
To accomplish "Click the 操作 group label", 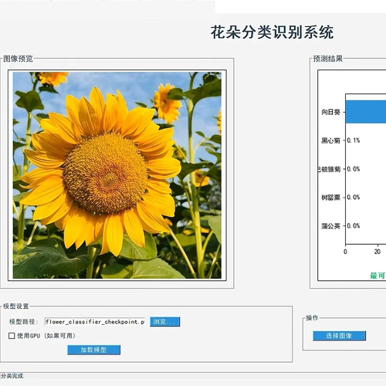I will click(312, 318).
